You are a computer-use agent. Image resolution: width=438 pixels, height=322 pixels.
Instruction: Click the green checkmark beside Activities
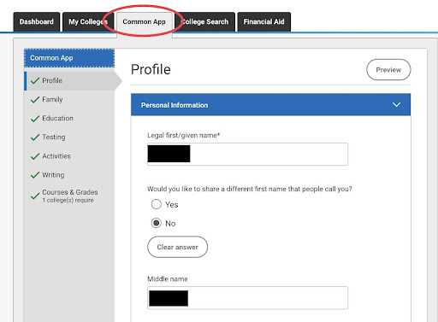coord(35,156)
